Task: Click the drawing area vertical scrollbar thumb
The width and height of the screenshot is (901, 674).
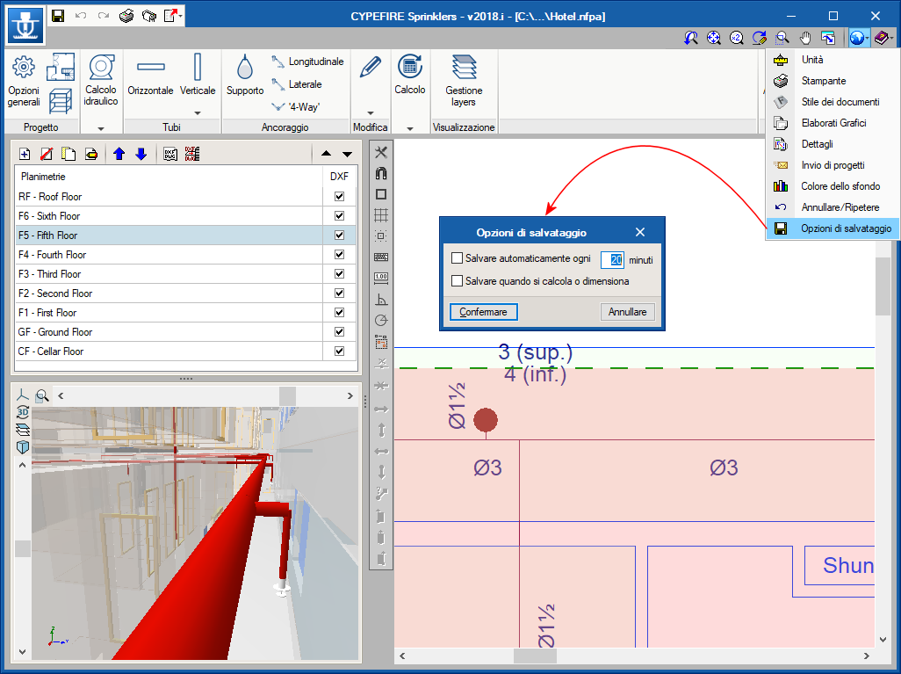Action: [x=882, y=286]
